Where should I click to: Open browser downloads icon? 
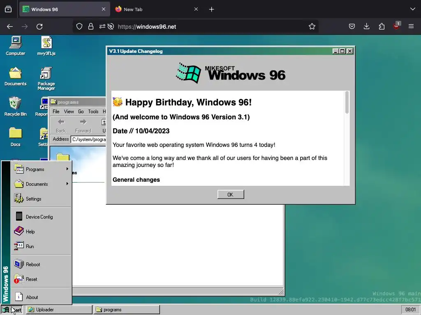coord(366,26)
